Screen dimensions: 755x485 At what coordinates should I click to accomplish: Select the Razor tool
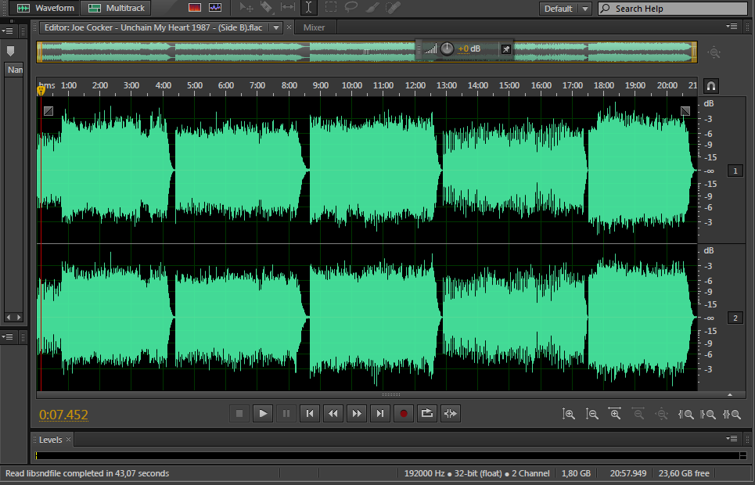click(x=266, y=8)
